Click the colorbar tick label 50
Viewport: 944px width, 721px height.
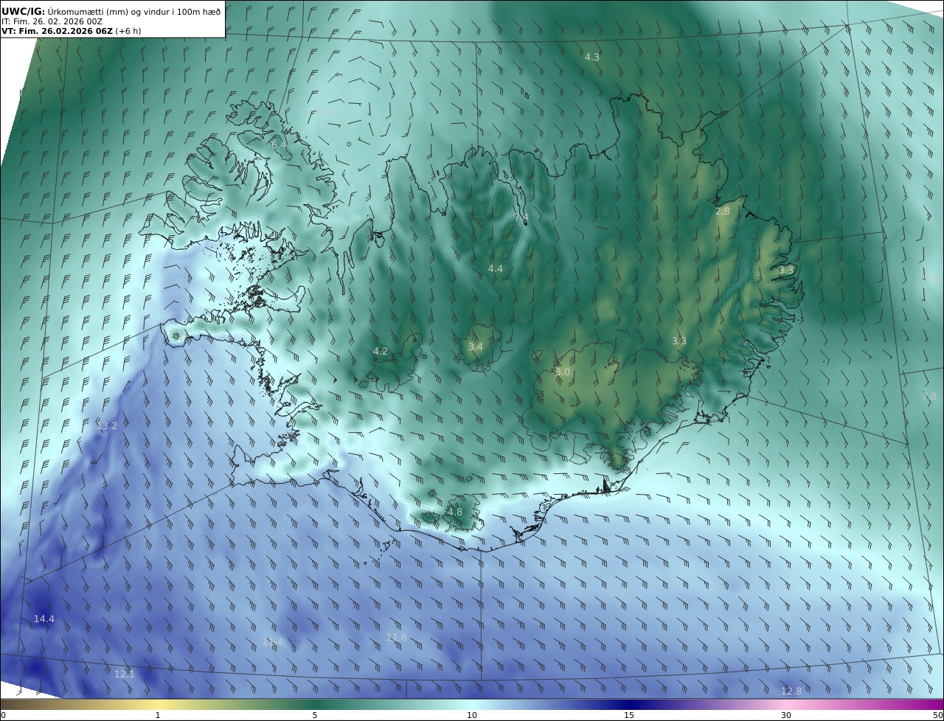937,715
